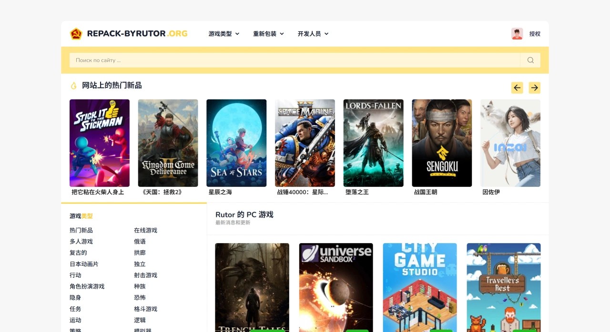Select the 隐身 category
The image size is (610, 332).
tap(75, 298)
